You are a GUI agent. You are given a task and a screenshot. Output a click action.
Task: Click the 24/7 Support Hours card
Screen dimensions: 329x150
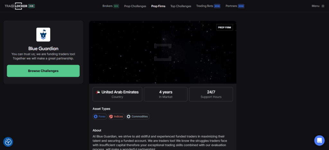(x=211, y=94)
